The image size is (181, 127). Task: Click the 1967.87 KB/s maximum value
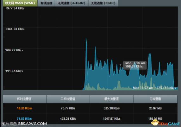coord(112,119)
